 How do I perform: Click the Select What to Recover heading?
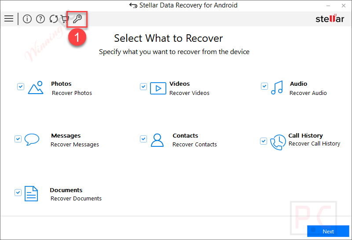point(169,38)
